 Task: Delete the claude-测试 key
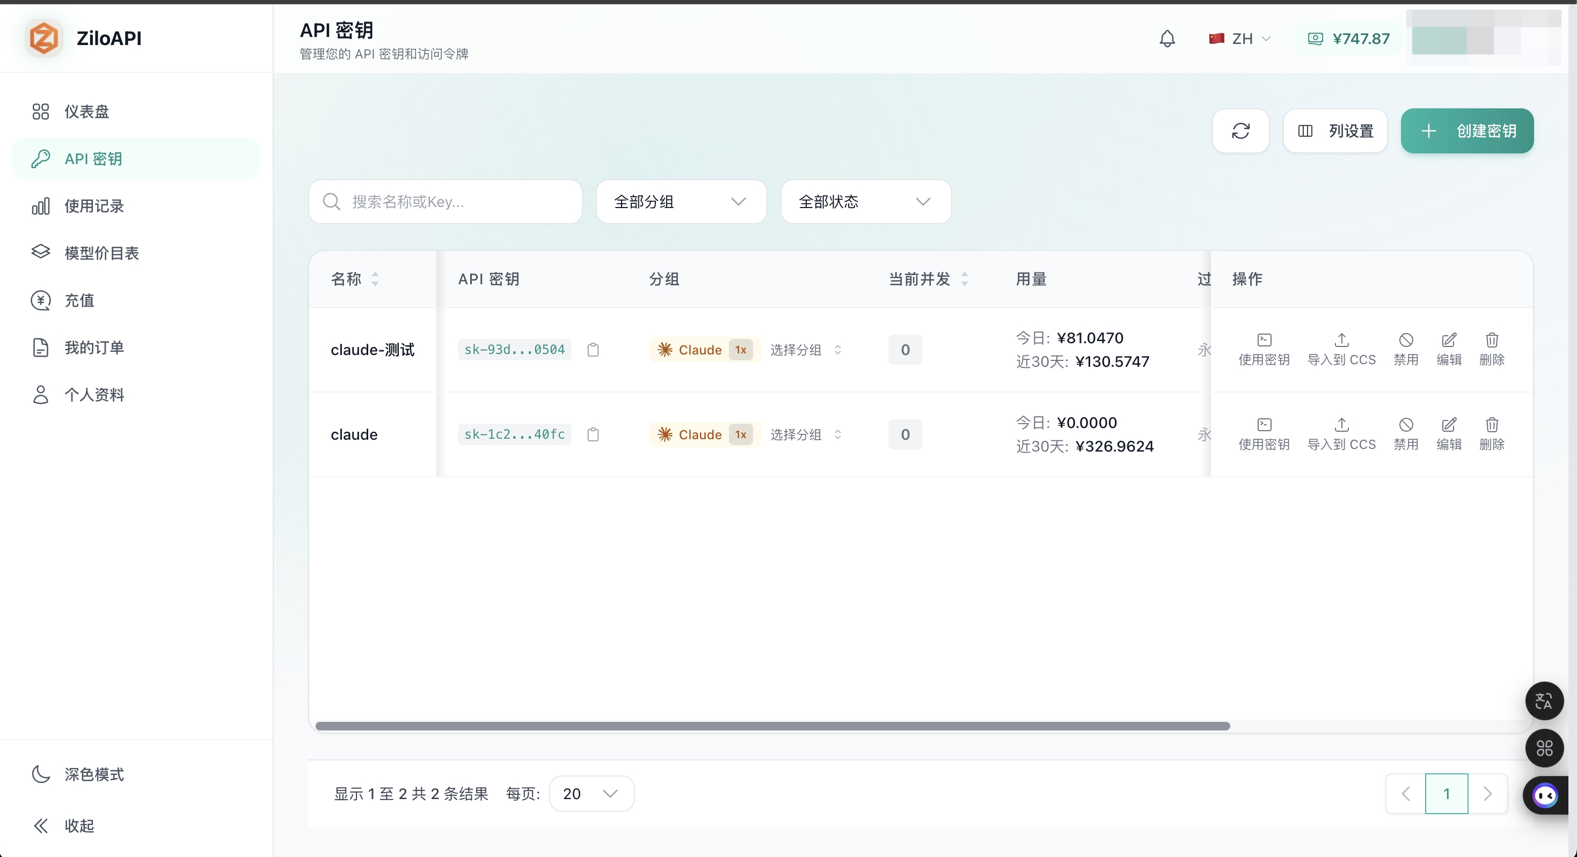[x=1492, y=350]
